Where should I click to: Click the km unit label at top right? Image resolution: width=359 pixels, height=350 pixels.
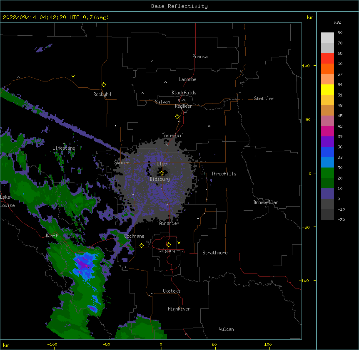click(x=310, y=17)
